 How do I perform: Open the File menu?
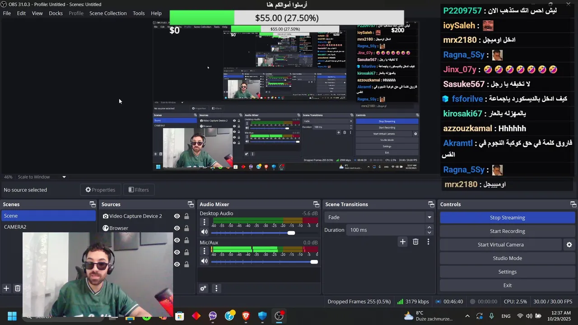coord(7,13)
